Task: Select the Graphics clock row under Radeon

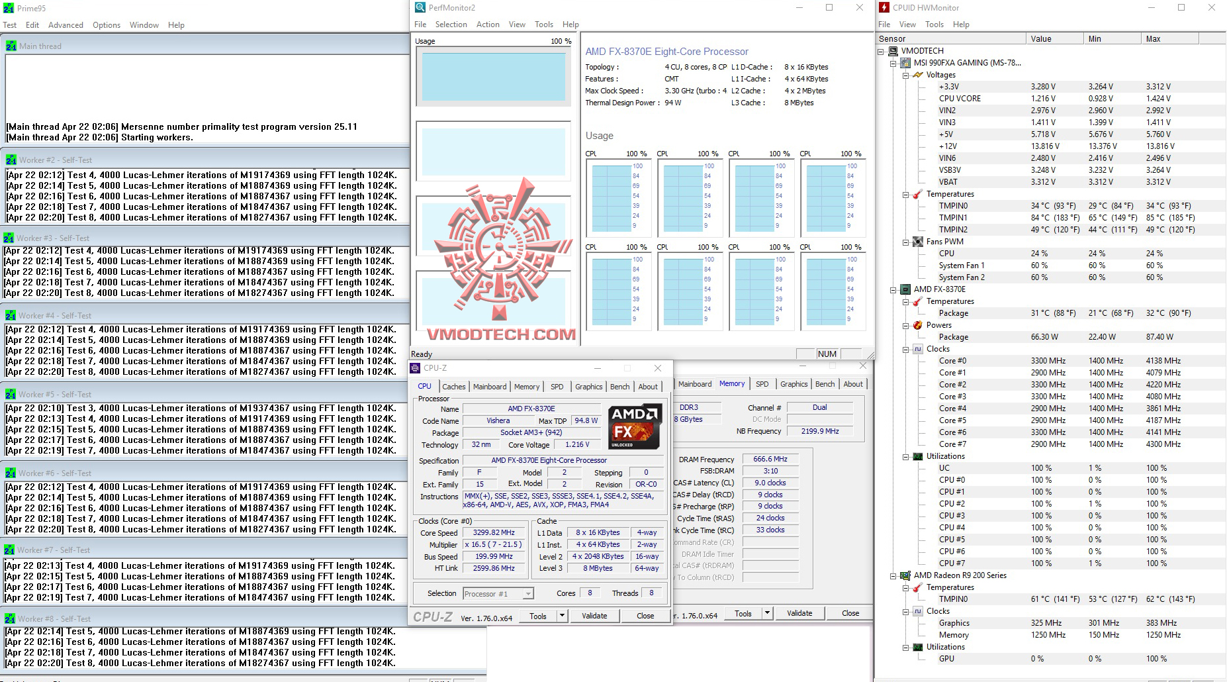Action: point(1050,623)
